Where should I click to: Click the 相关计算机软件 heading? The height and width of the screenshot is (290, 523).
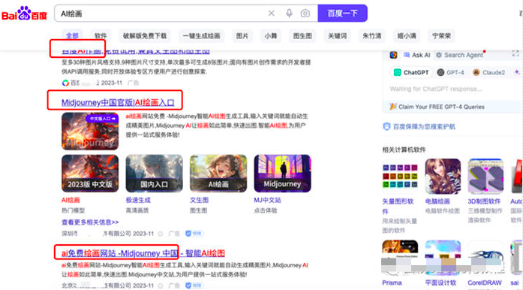tap(404, 150)
